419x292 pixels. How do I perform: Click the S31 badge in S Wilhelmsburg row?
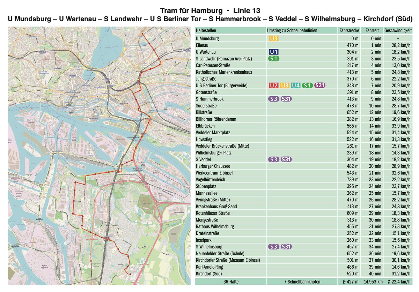286,247
